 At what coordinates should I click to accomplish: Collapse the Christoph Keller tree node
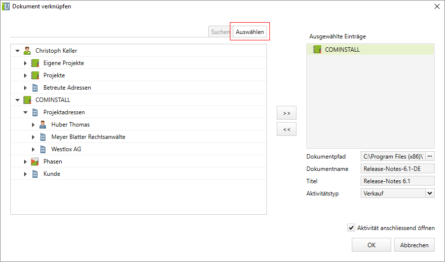tap(18, 51)
